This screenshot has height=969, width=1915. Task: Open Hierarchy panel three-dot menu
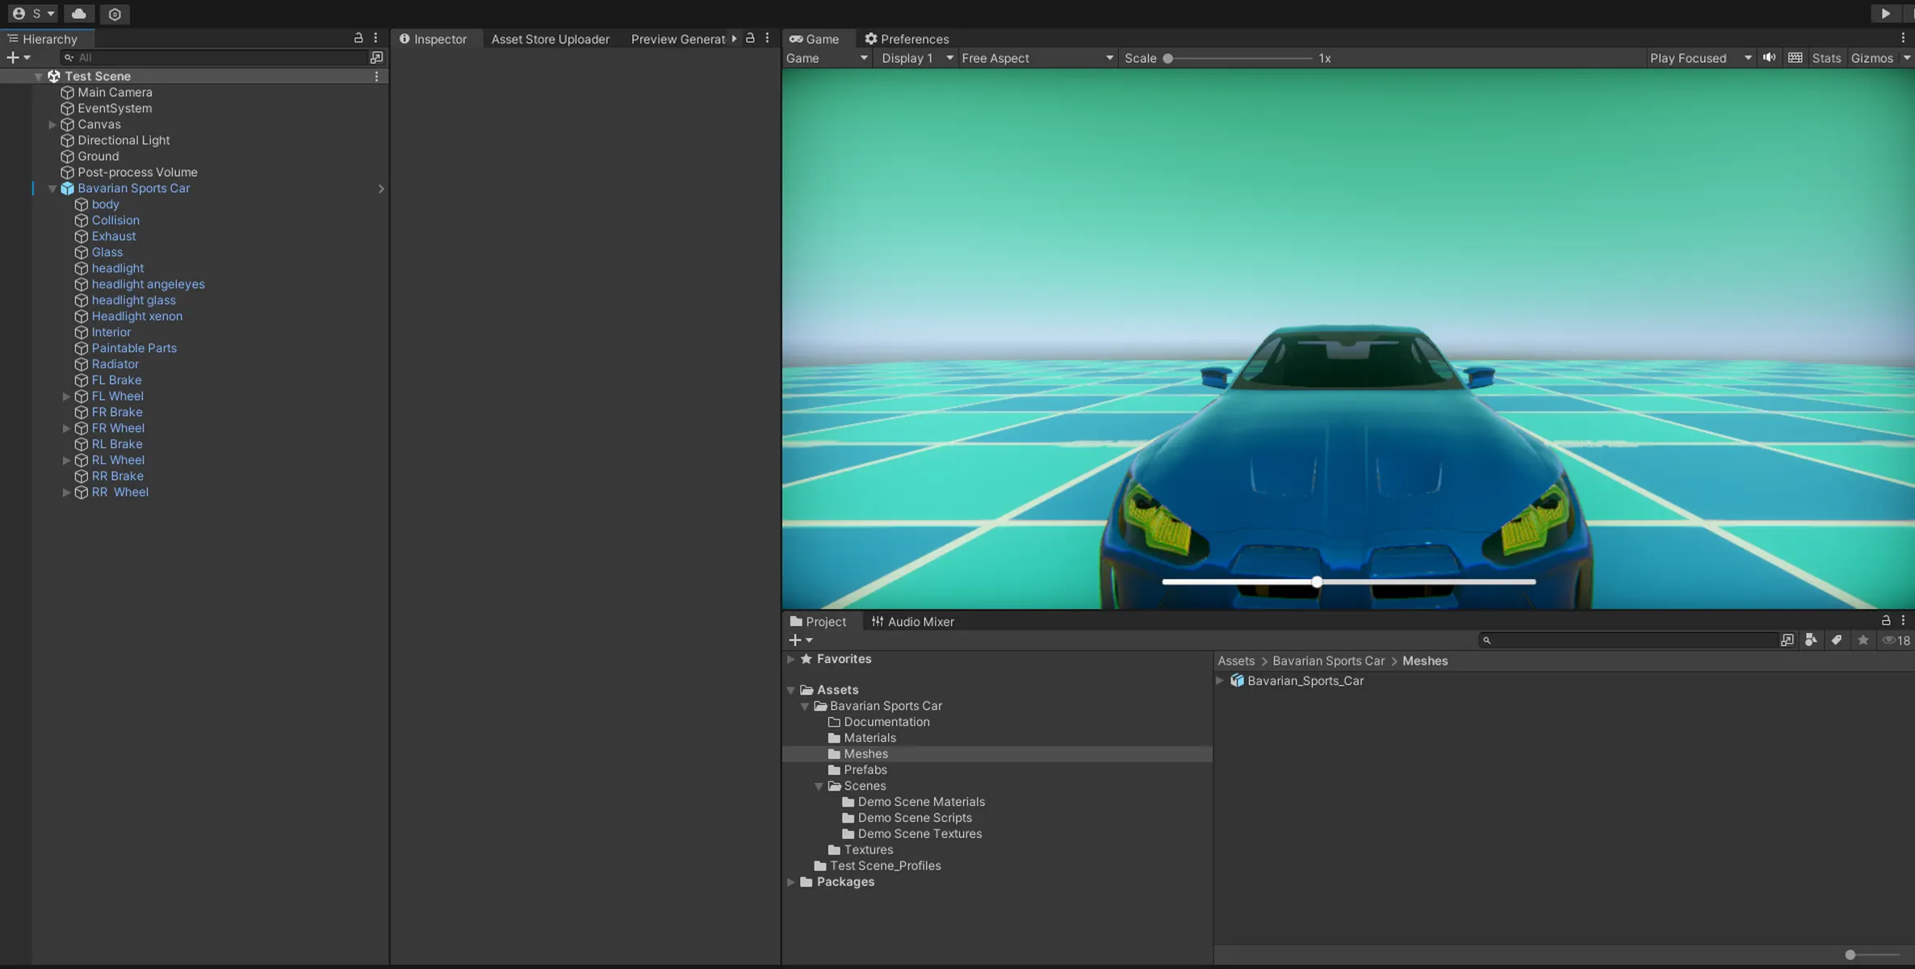point(375,38)
